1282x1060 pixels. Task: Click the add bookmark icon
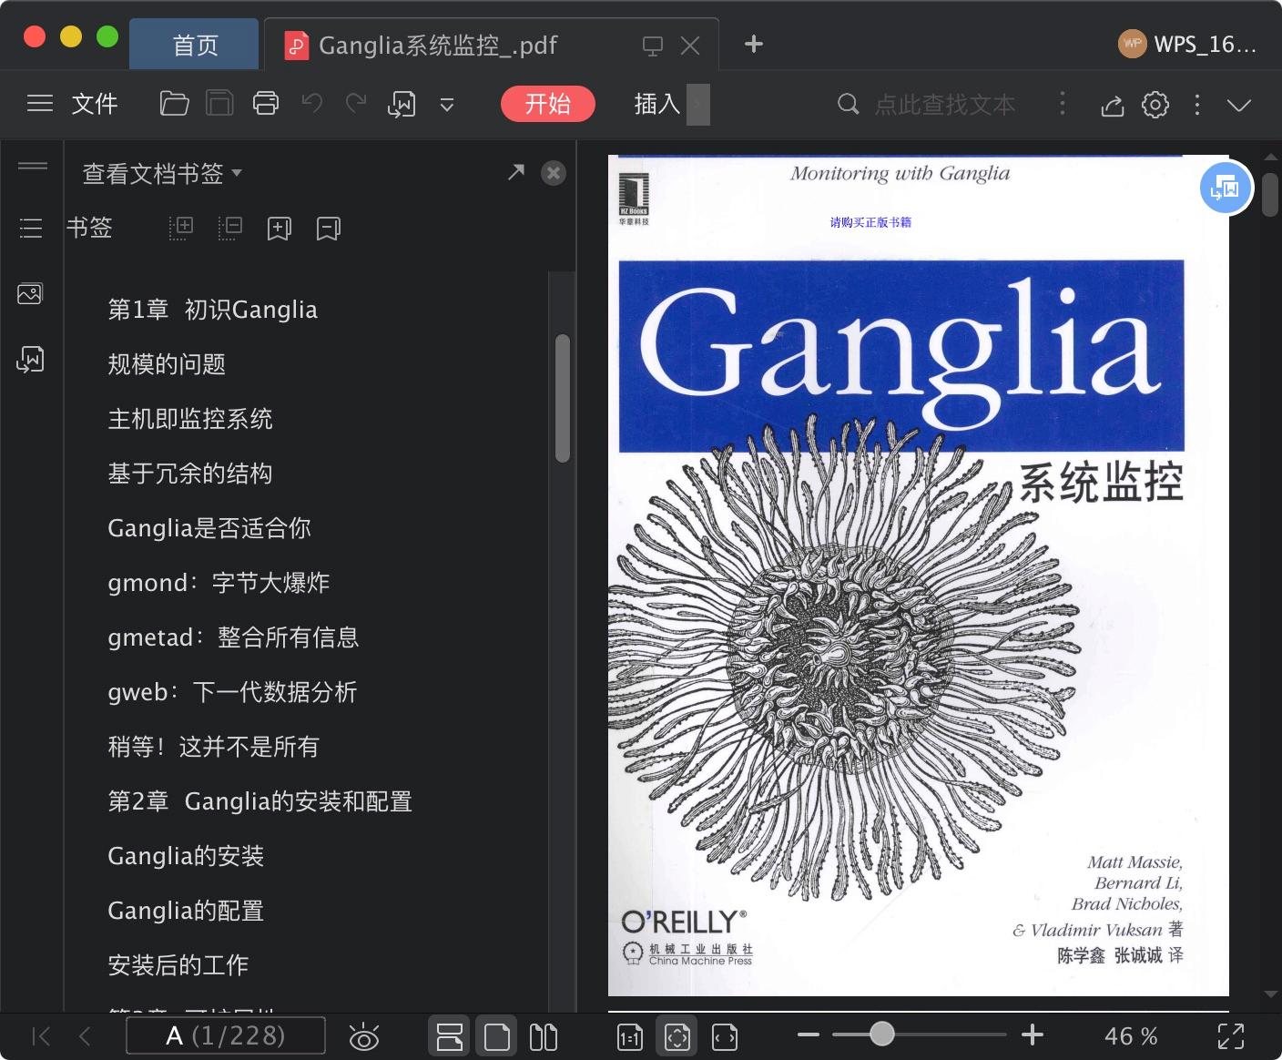point(280,229)
